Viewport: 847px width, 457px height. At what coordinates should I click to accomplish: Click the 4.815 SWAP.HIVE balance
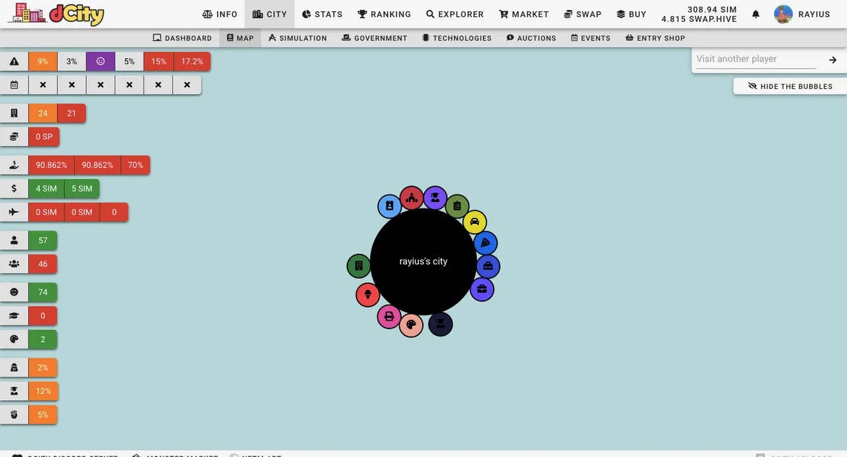(699, 19)
